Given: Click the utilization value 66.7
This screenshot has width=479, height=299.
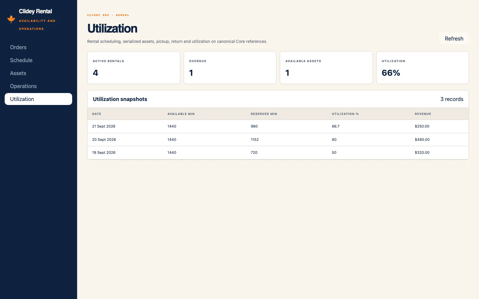Looking at the screenshot, I should (x=336, y=126).
